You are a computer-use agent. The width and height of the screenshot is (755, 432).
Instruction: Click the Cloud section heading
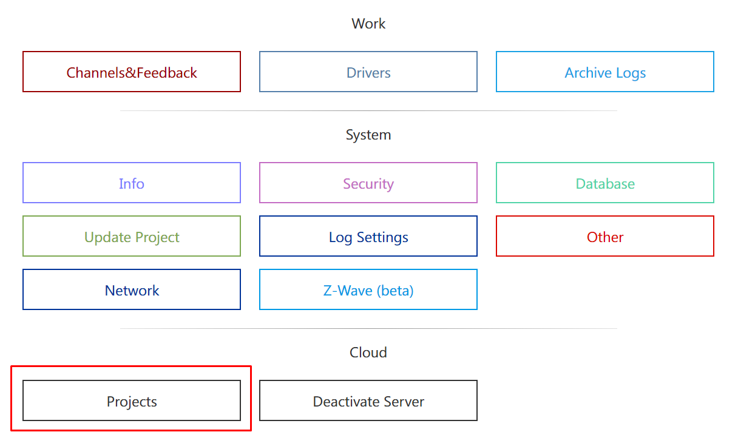(x=368, y=353)
